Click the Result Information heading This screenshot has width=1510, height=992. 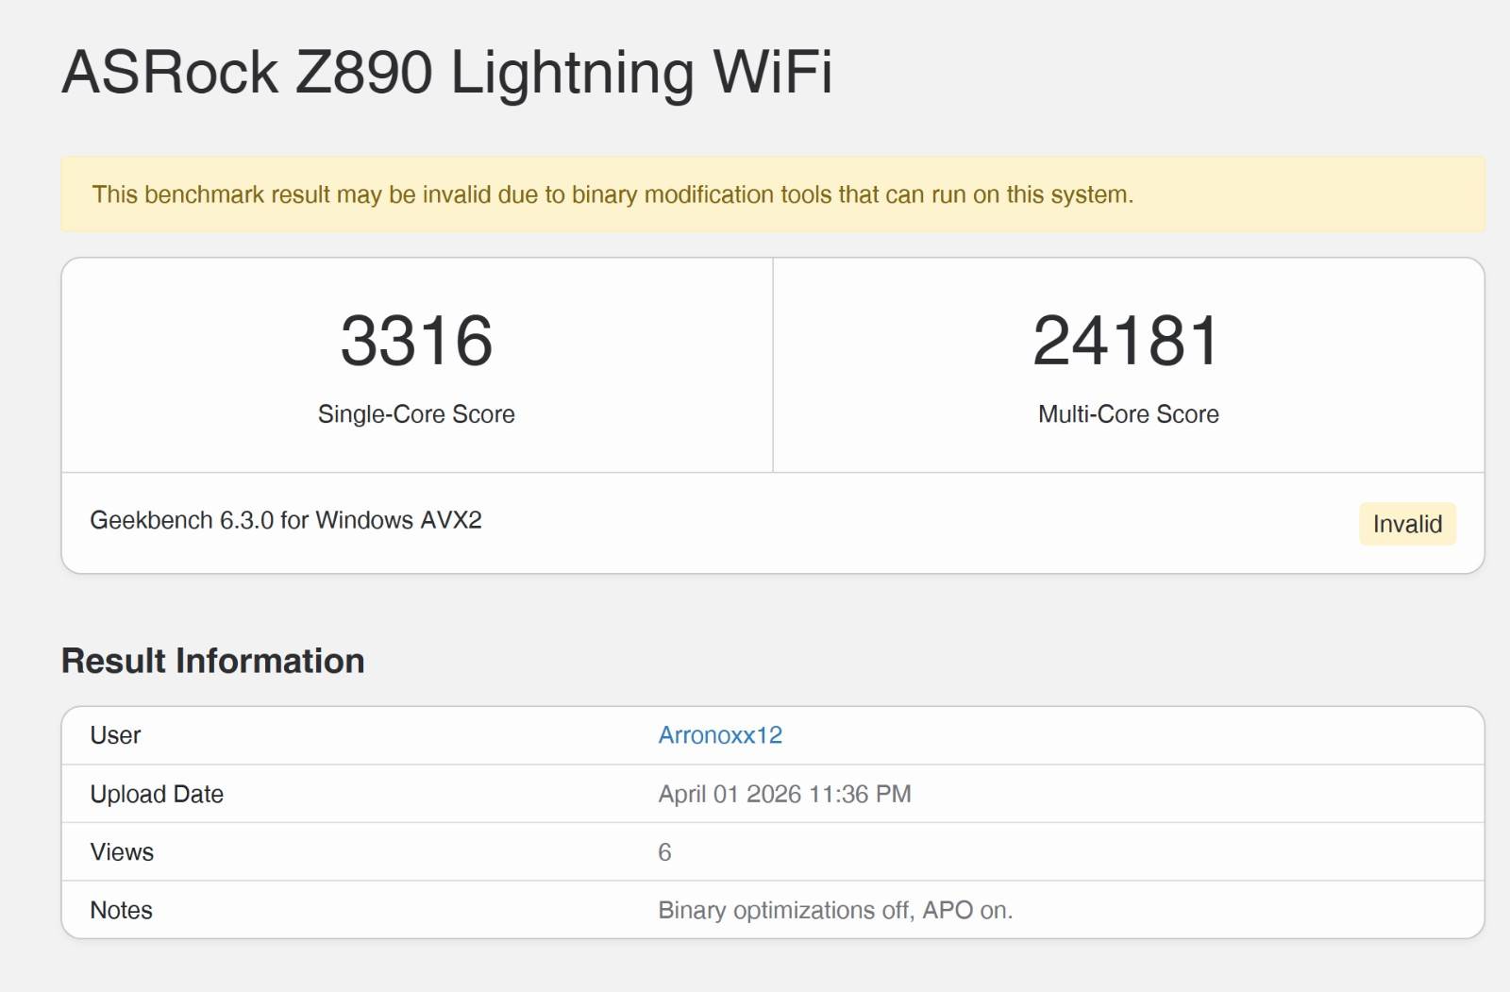212,661
